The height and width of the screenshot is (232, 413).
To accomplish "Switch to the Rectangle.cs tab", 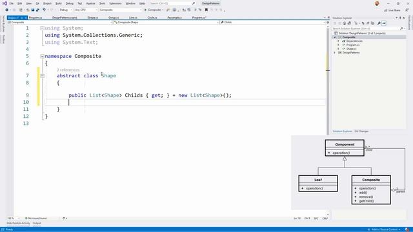I will (x=175, y=17).
